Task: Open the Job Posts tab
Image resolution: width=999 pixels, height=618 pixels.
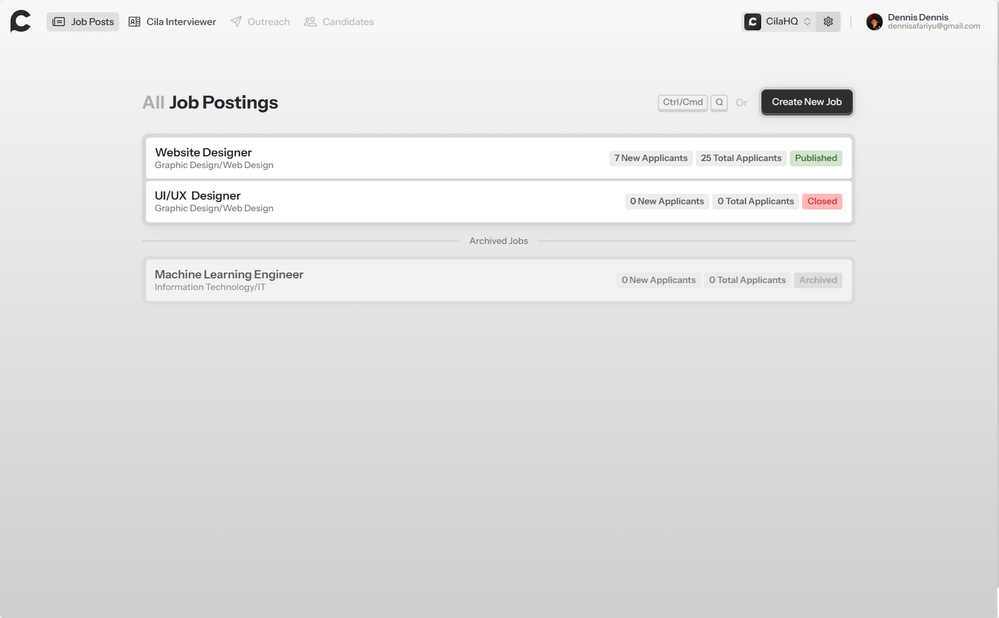Action: click(83, 22)
